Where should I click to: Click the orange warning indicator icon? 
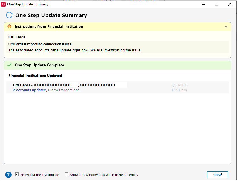(10, 26)
